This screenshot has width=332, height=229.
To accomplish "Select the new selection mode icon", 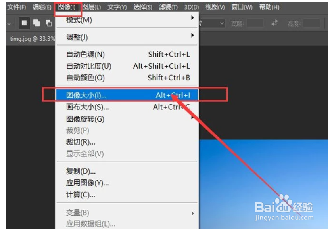I will pos(24,23).
